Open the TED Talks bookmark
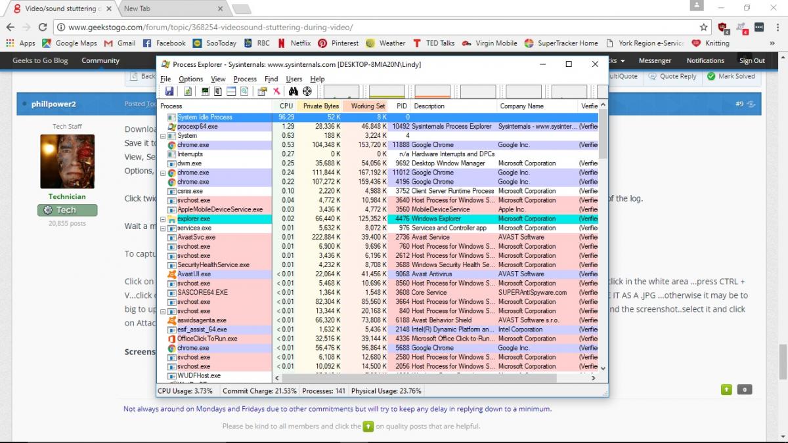The image size is (788, 443). tap(433, 43)
